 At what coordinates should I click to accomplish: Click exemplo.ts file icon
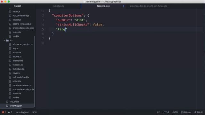click(10, 61)
